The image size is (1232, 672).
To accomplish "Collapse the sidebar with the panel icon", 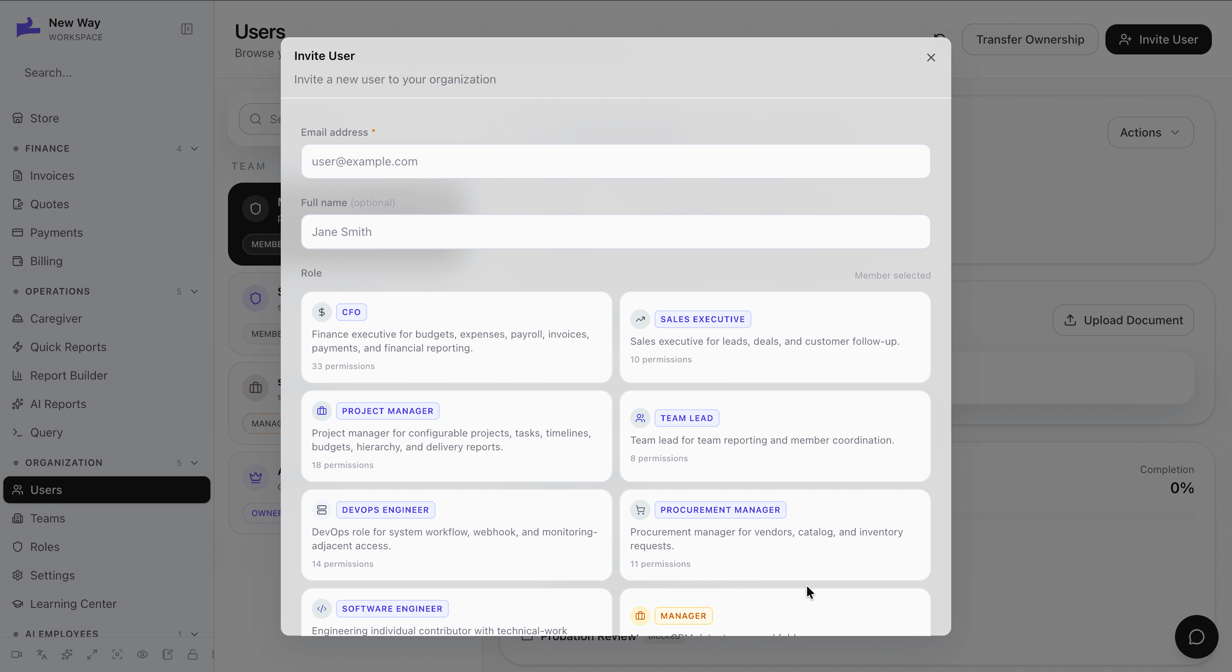I will tap(186, 29).
